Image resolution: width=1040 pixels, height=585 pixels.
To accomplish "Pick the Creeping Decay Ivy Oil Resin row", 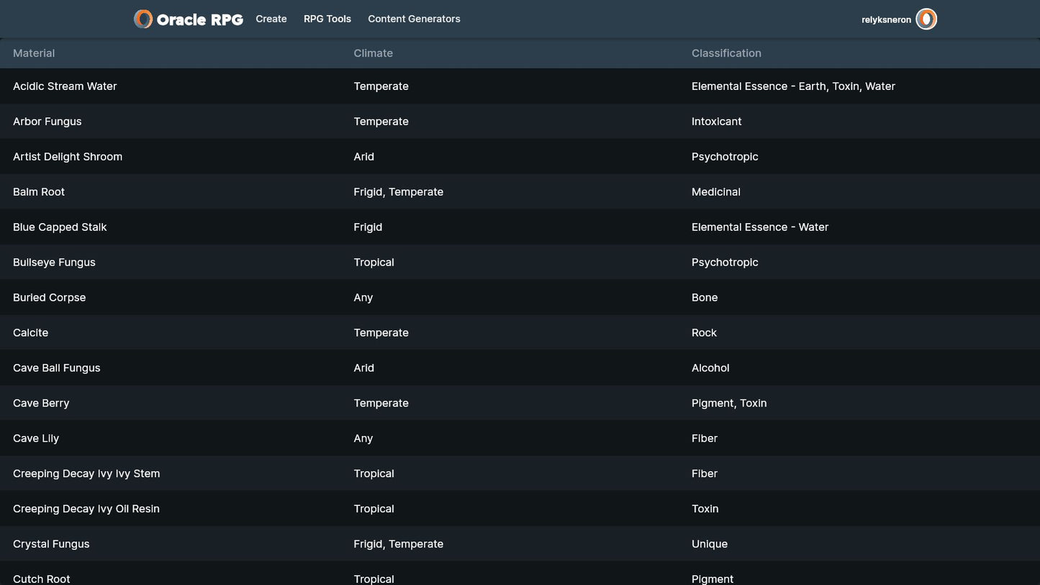I will [86, 509].
